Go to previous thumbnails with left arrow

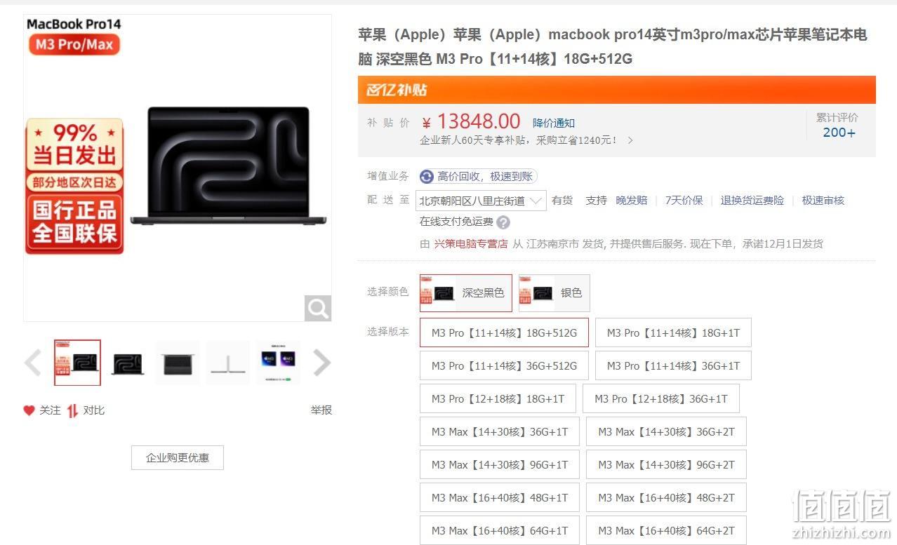[x=32, y=363]
